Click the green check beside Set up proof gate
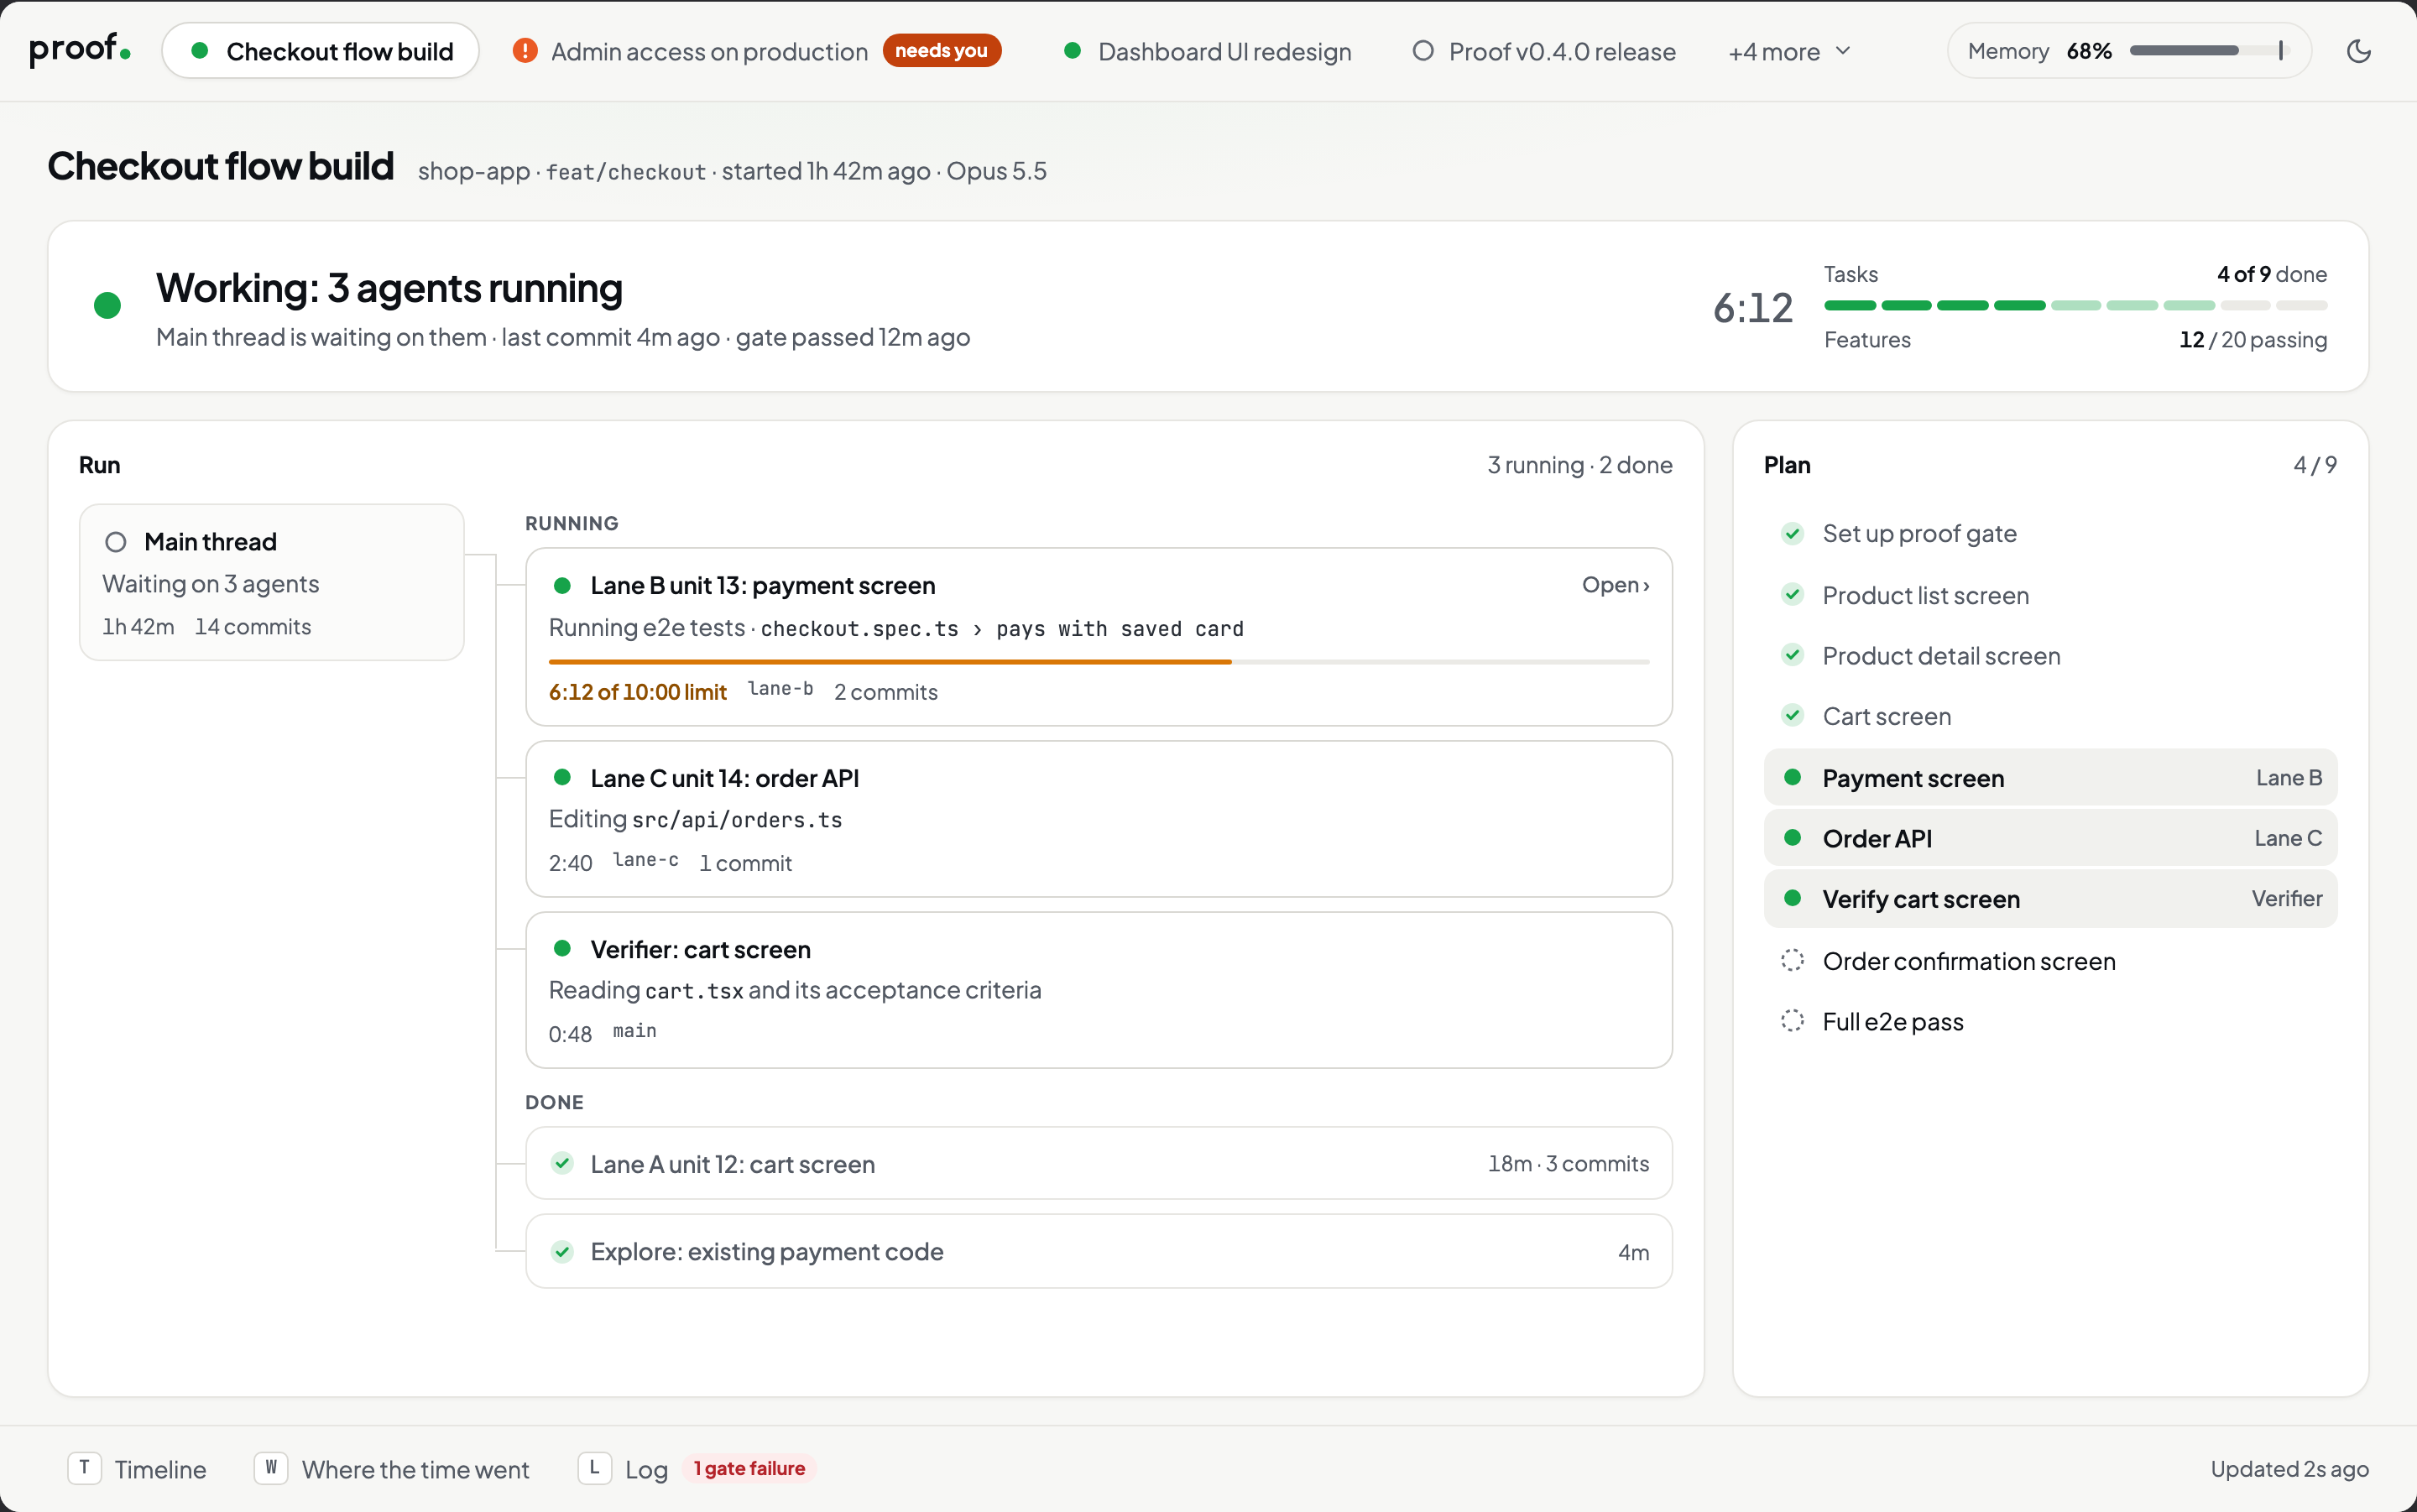 click(1792, 534)
